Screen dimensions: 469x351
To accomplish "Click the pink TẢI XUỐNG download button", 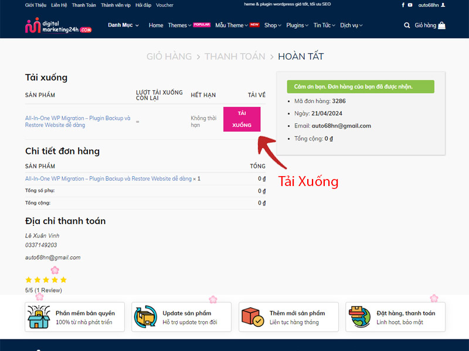I will point(242,119).
